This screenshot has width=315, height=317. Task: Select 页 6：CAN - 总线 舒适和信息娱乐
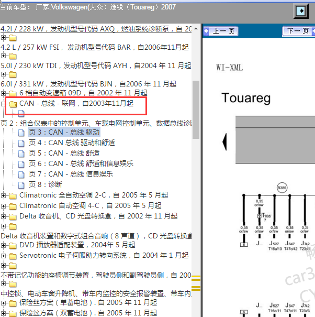[x=81, y=163]
